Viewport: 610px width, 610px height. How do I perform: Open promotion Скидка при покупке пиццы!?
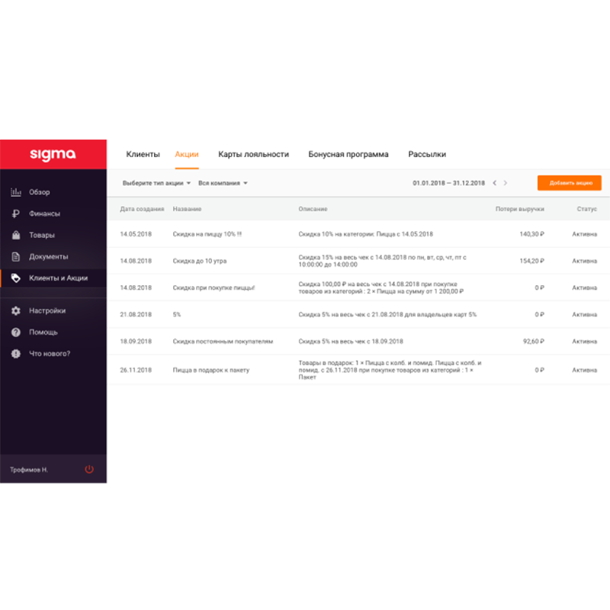pos(213,287)
